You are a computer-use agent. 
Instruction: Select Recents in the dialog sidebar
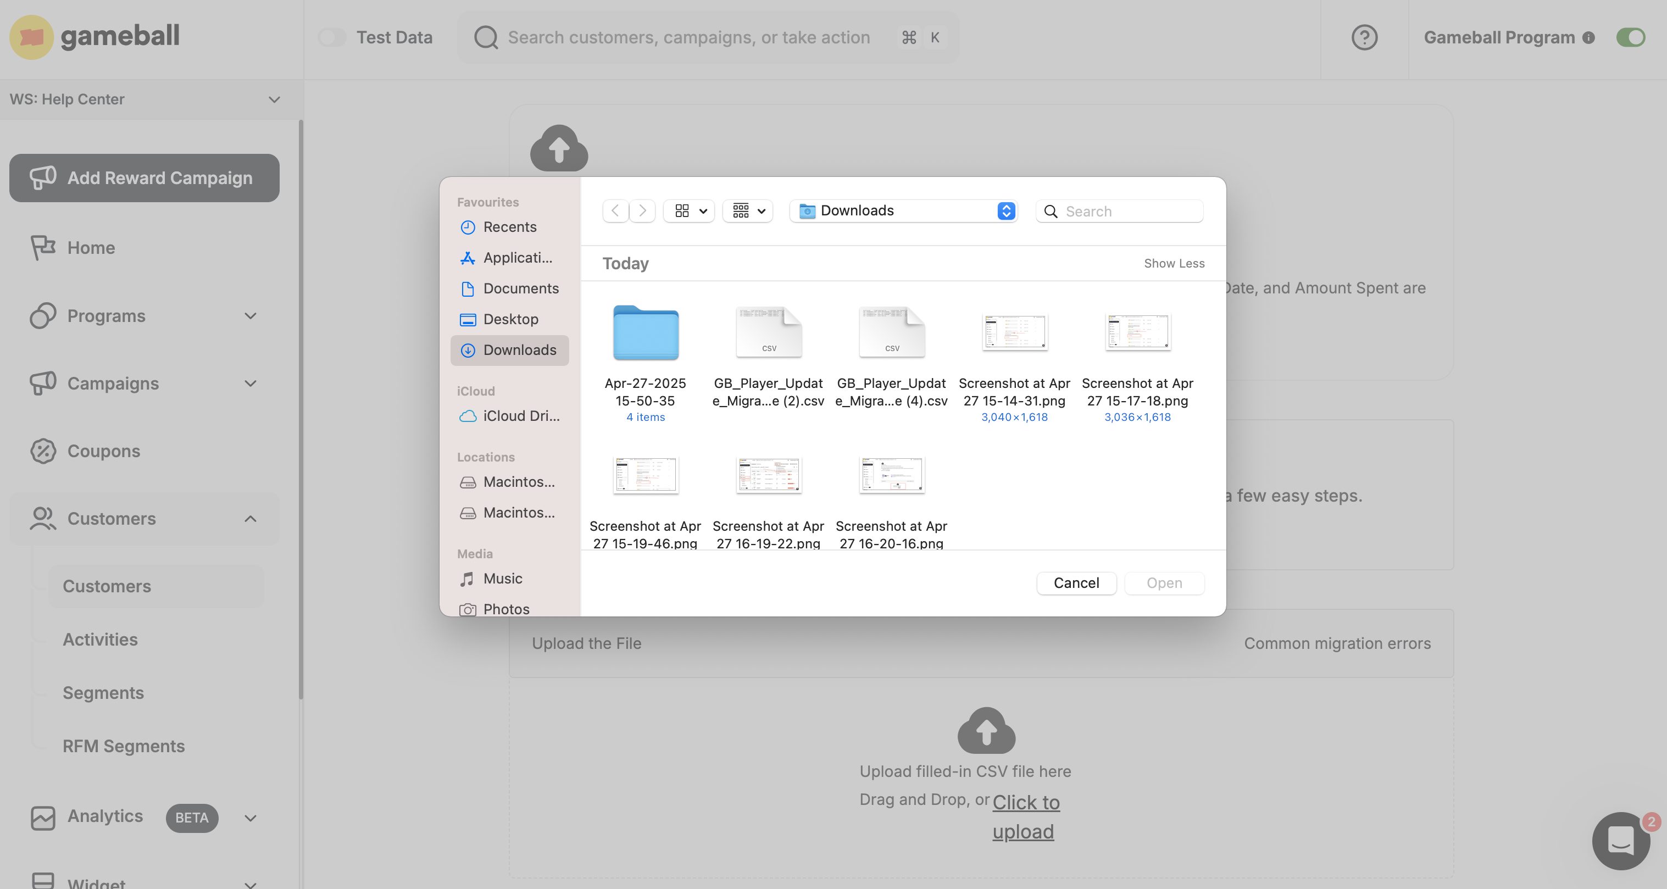click(x=510, y=226)
